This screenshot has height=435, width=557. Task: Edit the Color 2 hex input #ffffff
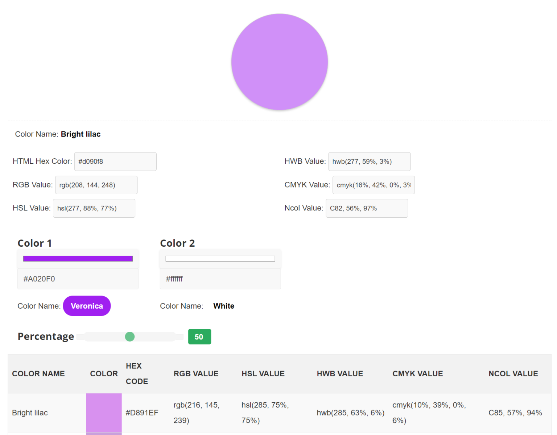[220, 279]
